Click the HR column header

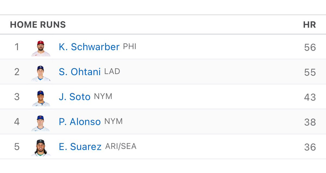[x=309, y=25]
